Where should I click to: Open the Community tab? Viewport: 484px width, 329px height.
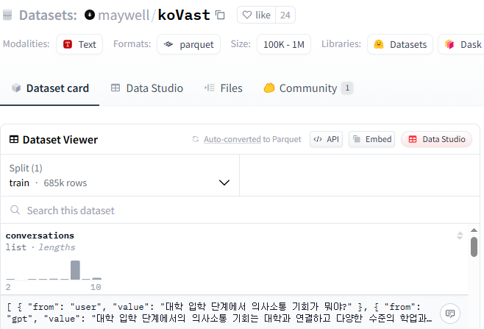click(308, 88)
